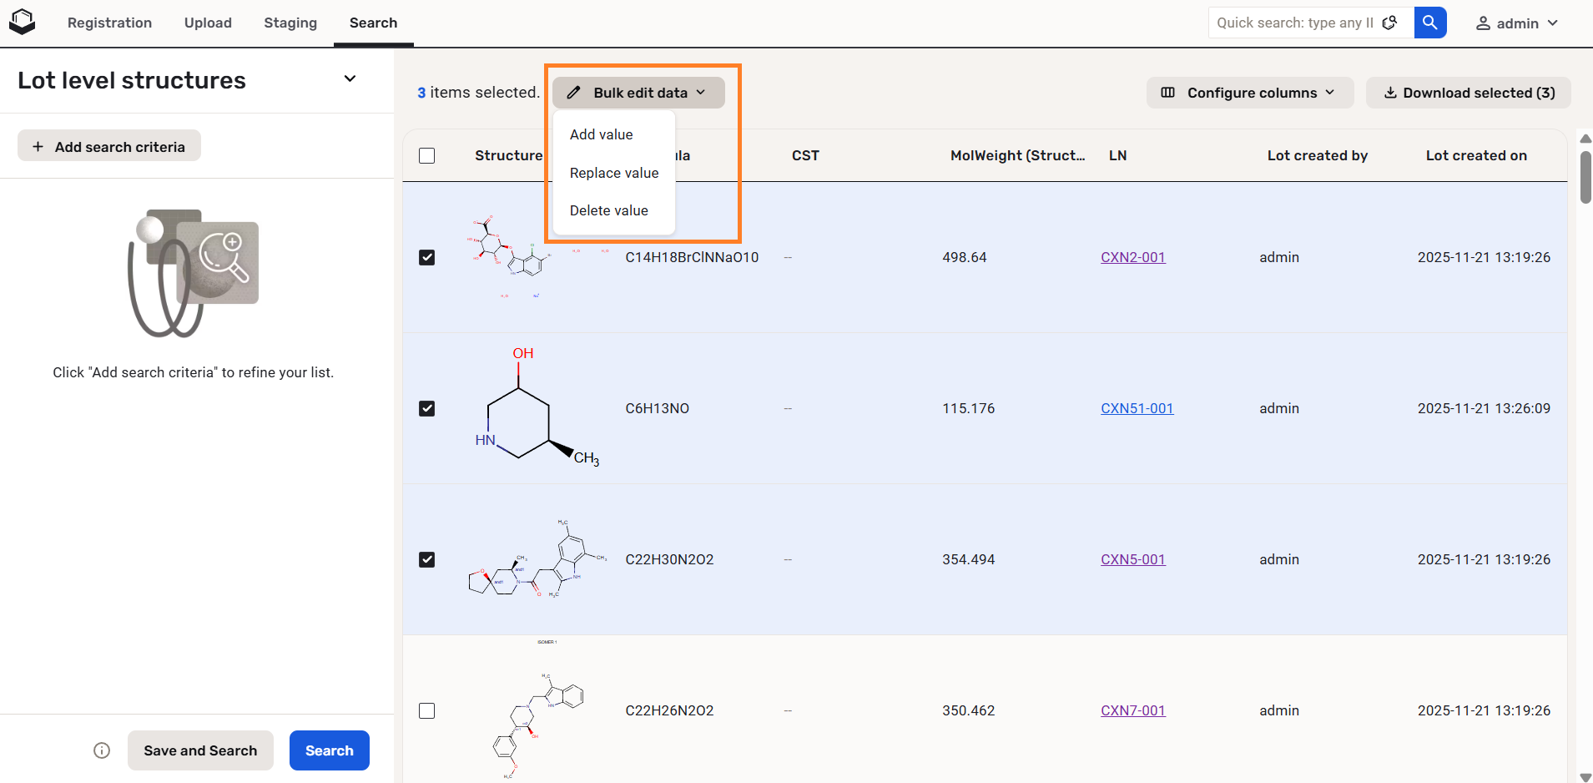This screenshot has height=783, width=1593.
Task: Click the download icon on Download selected
Action: point(1390,93)
